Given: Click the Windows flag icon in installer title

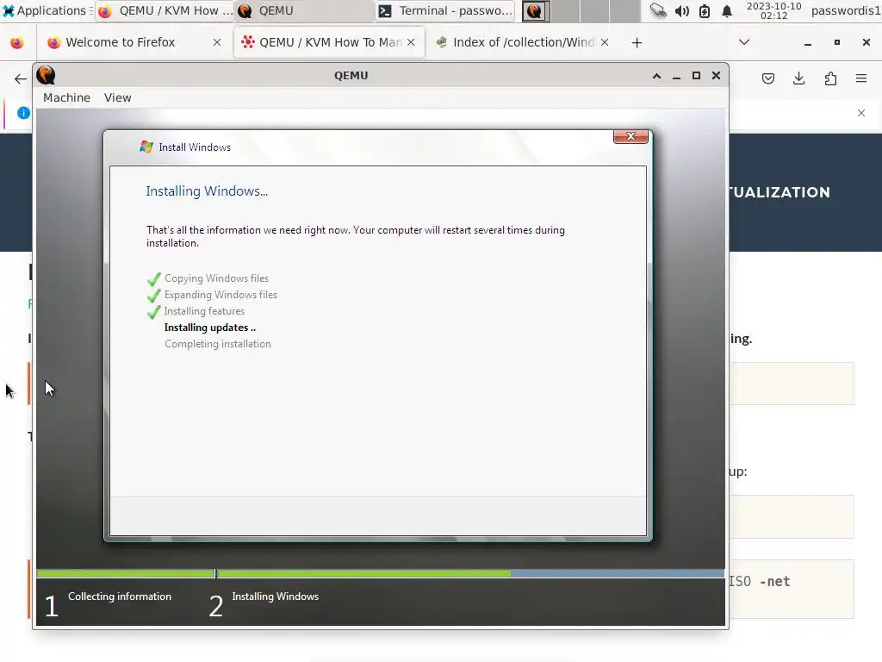Looking at the screenshot, I should click(x=146, y=147).
